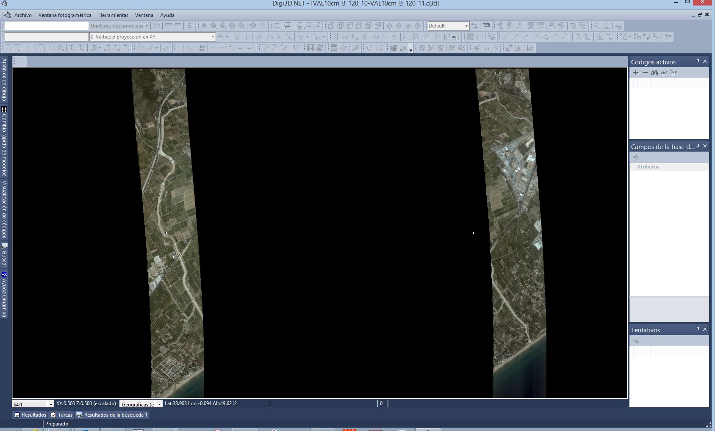The height and width of the screenshot is (431, 715).
Task: Click the XY coordinates toolbar icon
Action: [x=157, y=26]
